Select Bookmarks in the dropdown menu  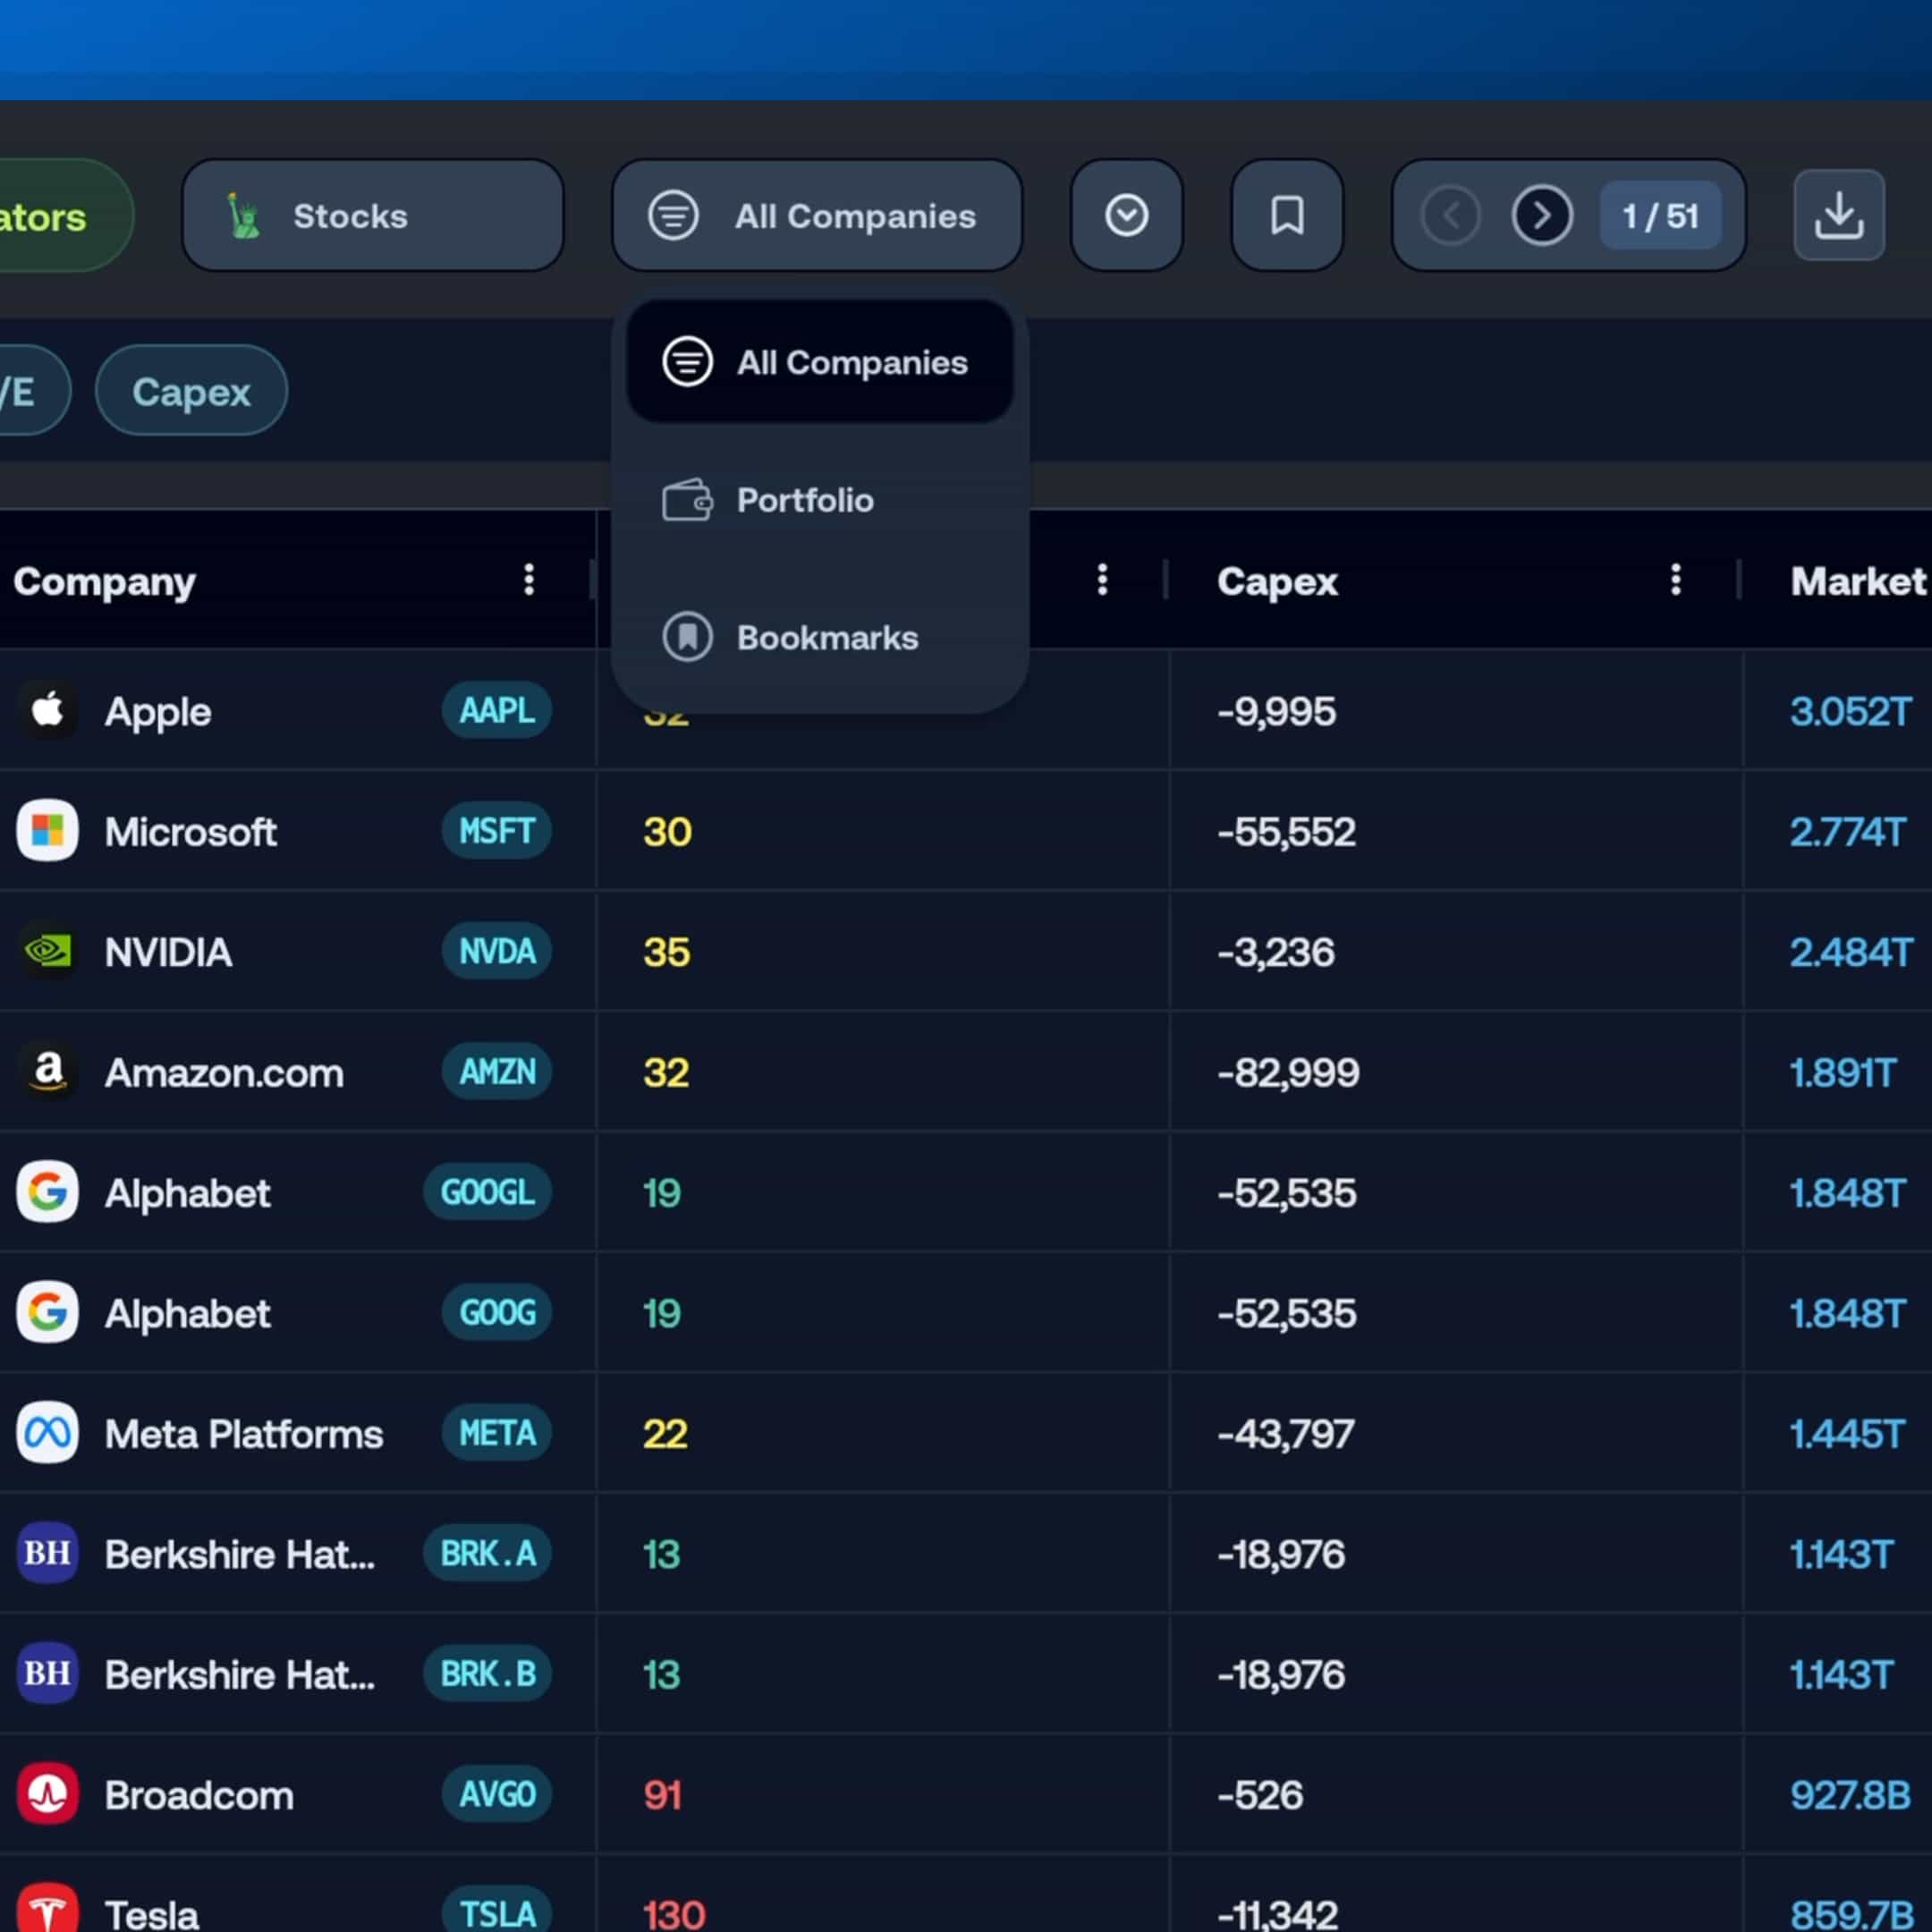point(820,637)
